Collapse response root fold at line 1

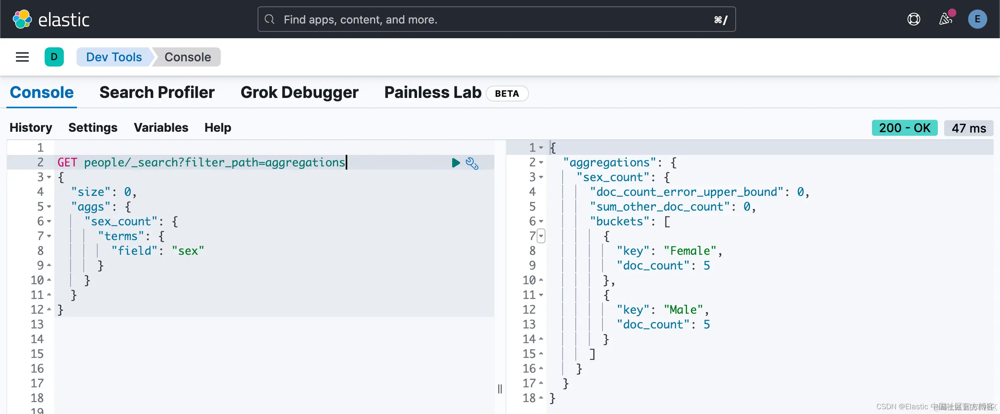(541, 148)
